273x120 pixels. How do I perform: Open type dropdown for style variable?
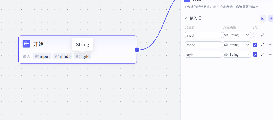pos(237,54)
